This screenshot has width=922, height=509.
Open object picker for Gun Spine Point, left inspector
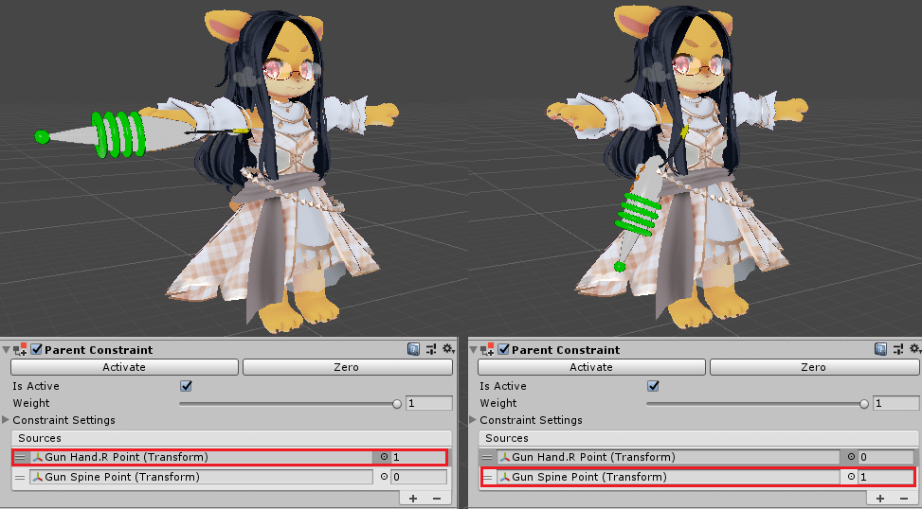point(384,477)
